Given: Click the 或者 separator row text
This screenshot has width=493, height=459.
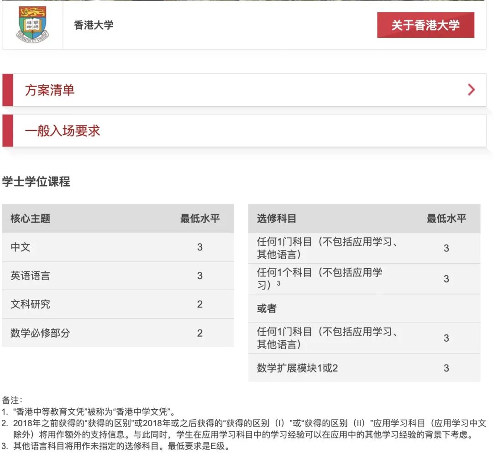Looking at the screenshot, I should click(267, 308).
